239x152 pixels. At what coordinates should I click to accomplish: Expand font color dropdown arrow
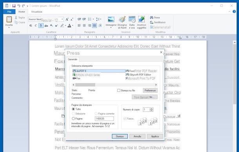73,25
